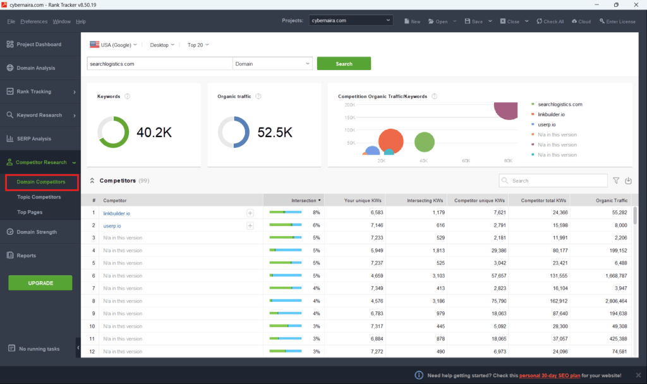Sort by the Your unique KWs column header

355,200
